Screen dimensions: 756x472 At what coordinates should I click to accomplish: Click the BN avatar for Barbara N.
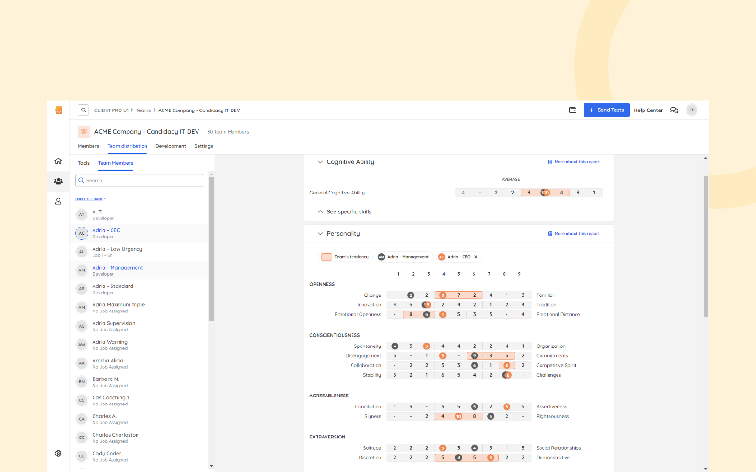pos(82,382)
